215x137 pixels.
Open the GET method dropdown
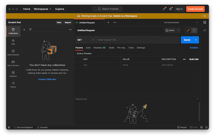coord(86,40)
